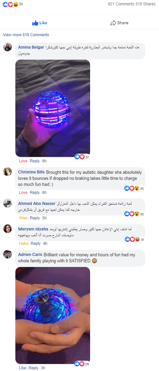159x371 pixels.
Task: Open Amina Belgar's profile picture
Action: tap(8, 47)
